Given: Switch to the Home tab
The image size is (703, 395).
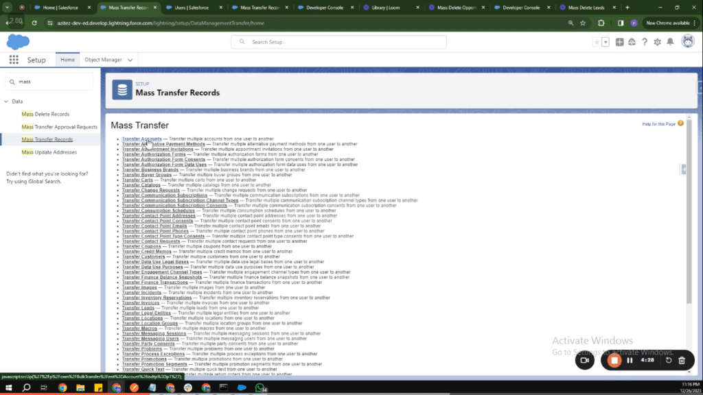Looking at the screenshot, I should 68,60.
